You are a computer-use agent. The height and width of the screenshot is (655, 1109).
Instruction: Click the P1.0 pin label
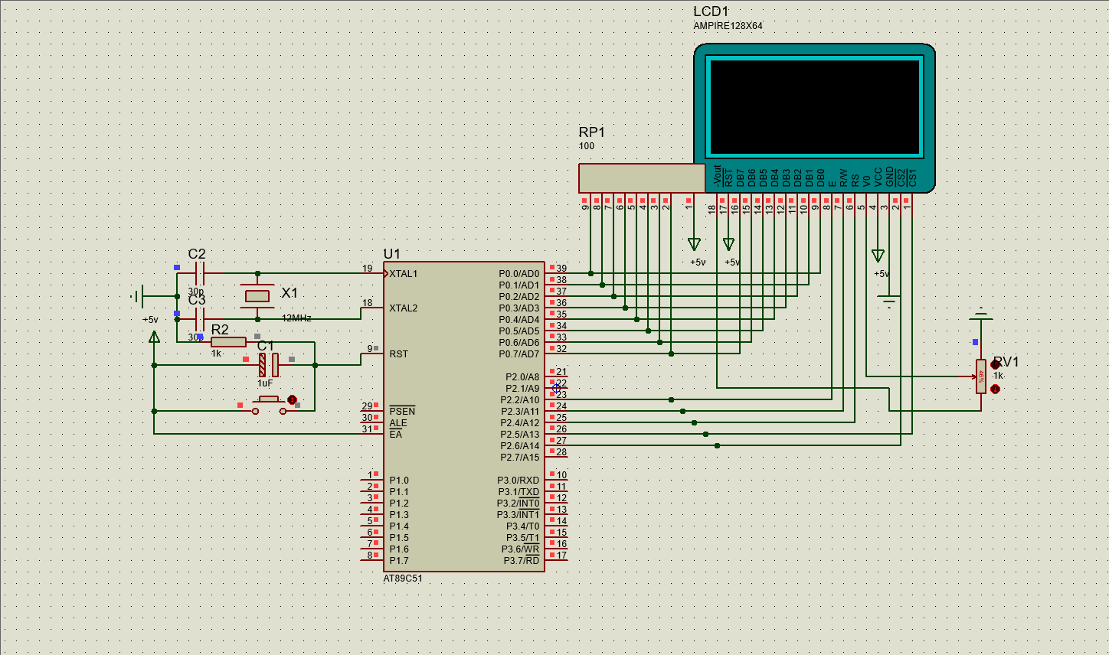tap(399, 481)
